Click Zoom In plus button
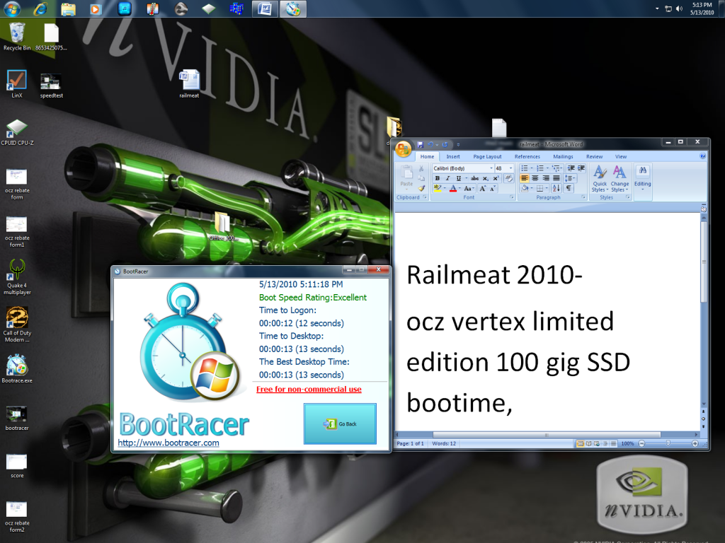 click(695, 443)
